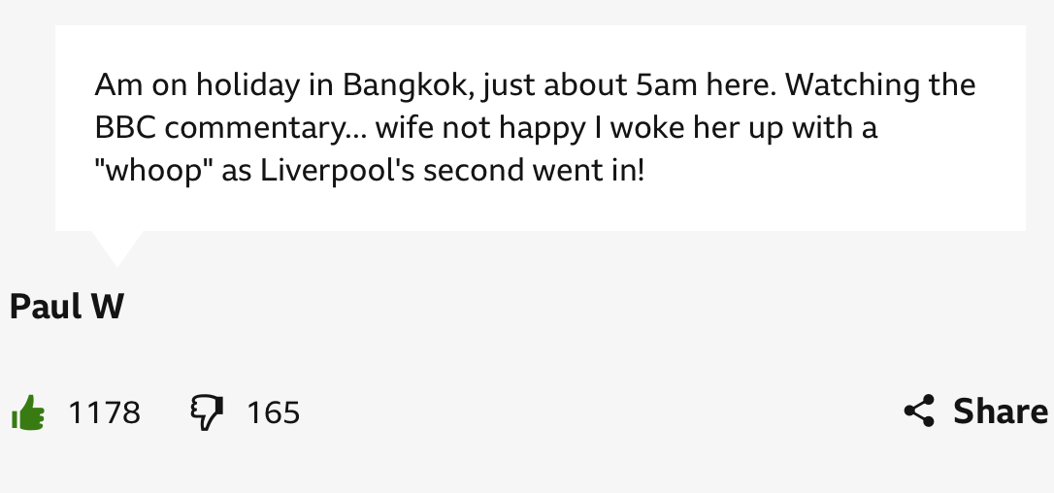The width and height of the screenshot is (1054, 493).
Task: Click the thumbs down outline icon
Action: (x=207, y=412)
